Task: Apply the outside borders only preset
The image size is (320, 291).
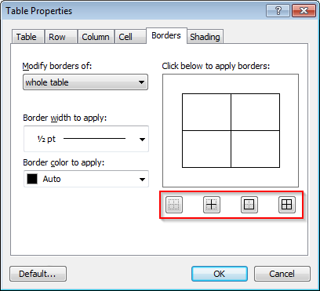Action: [x=249, y=205]
